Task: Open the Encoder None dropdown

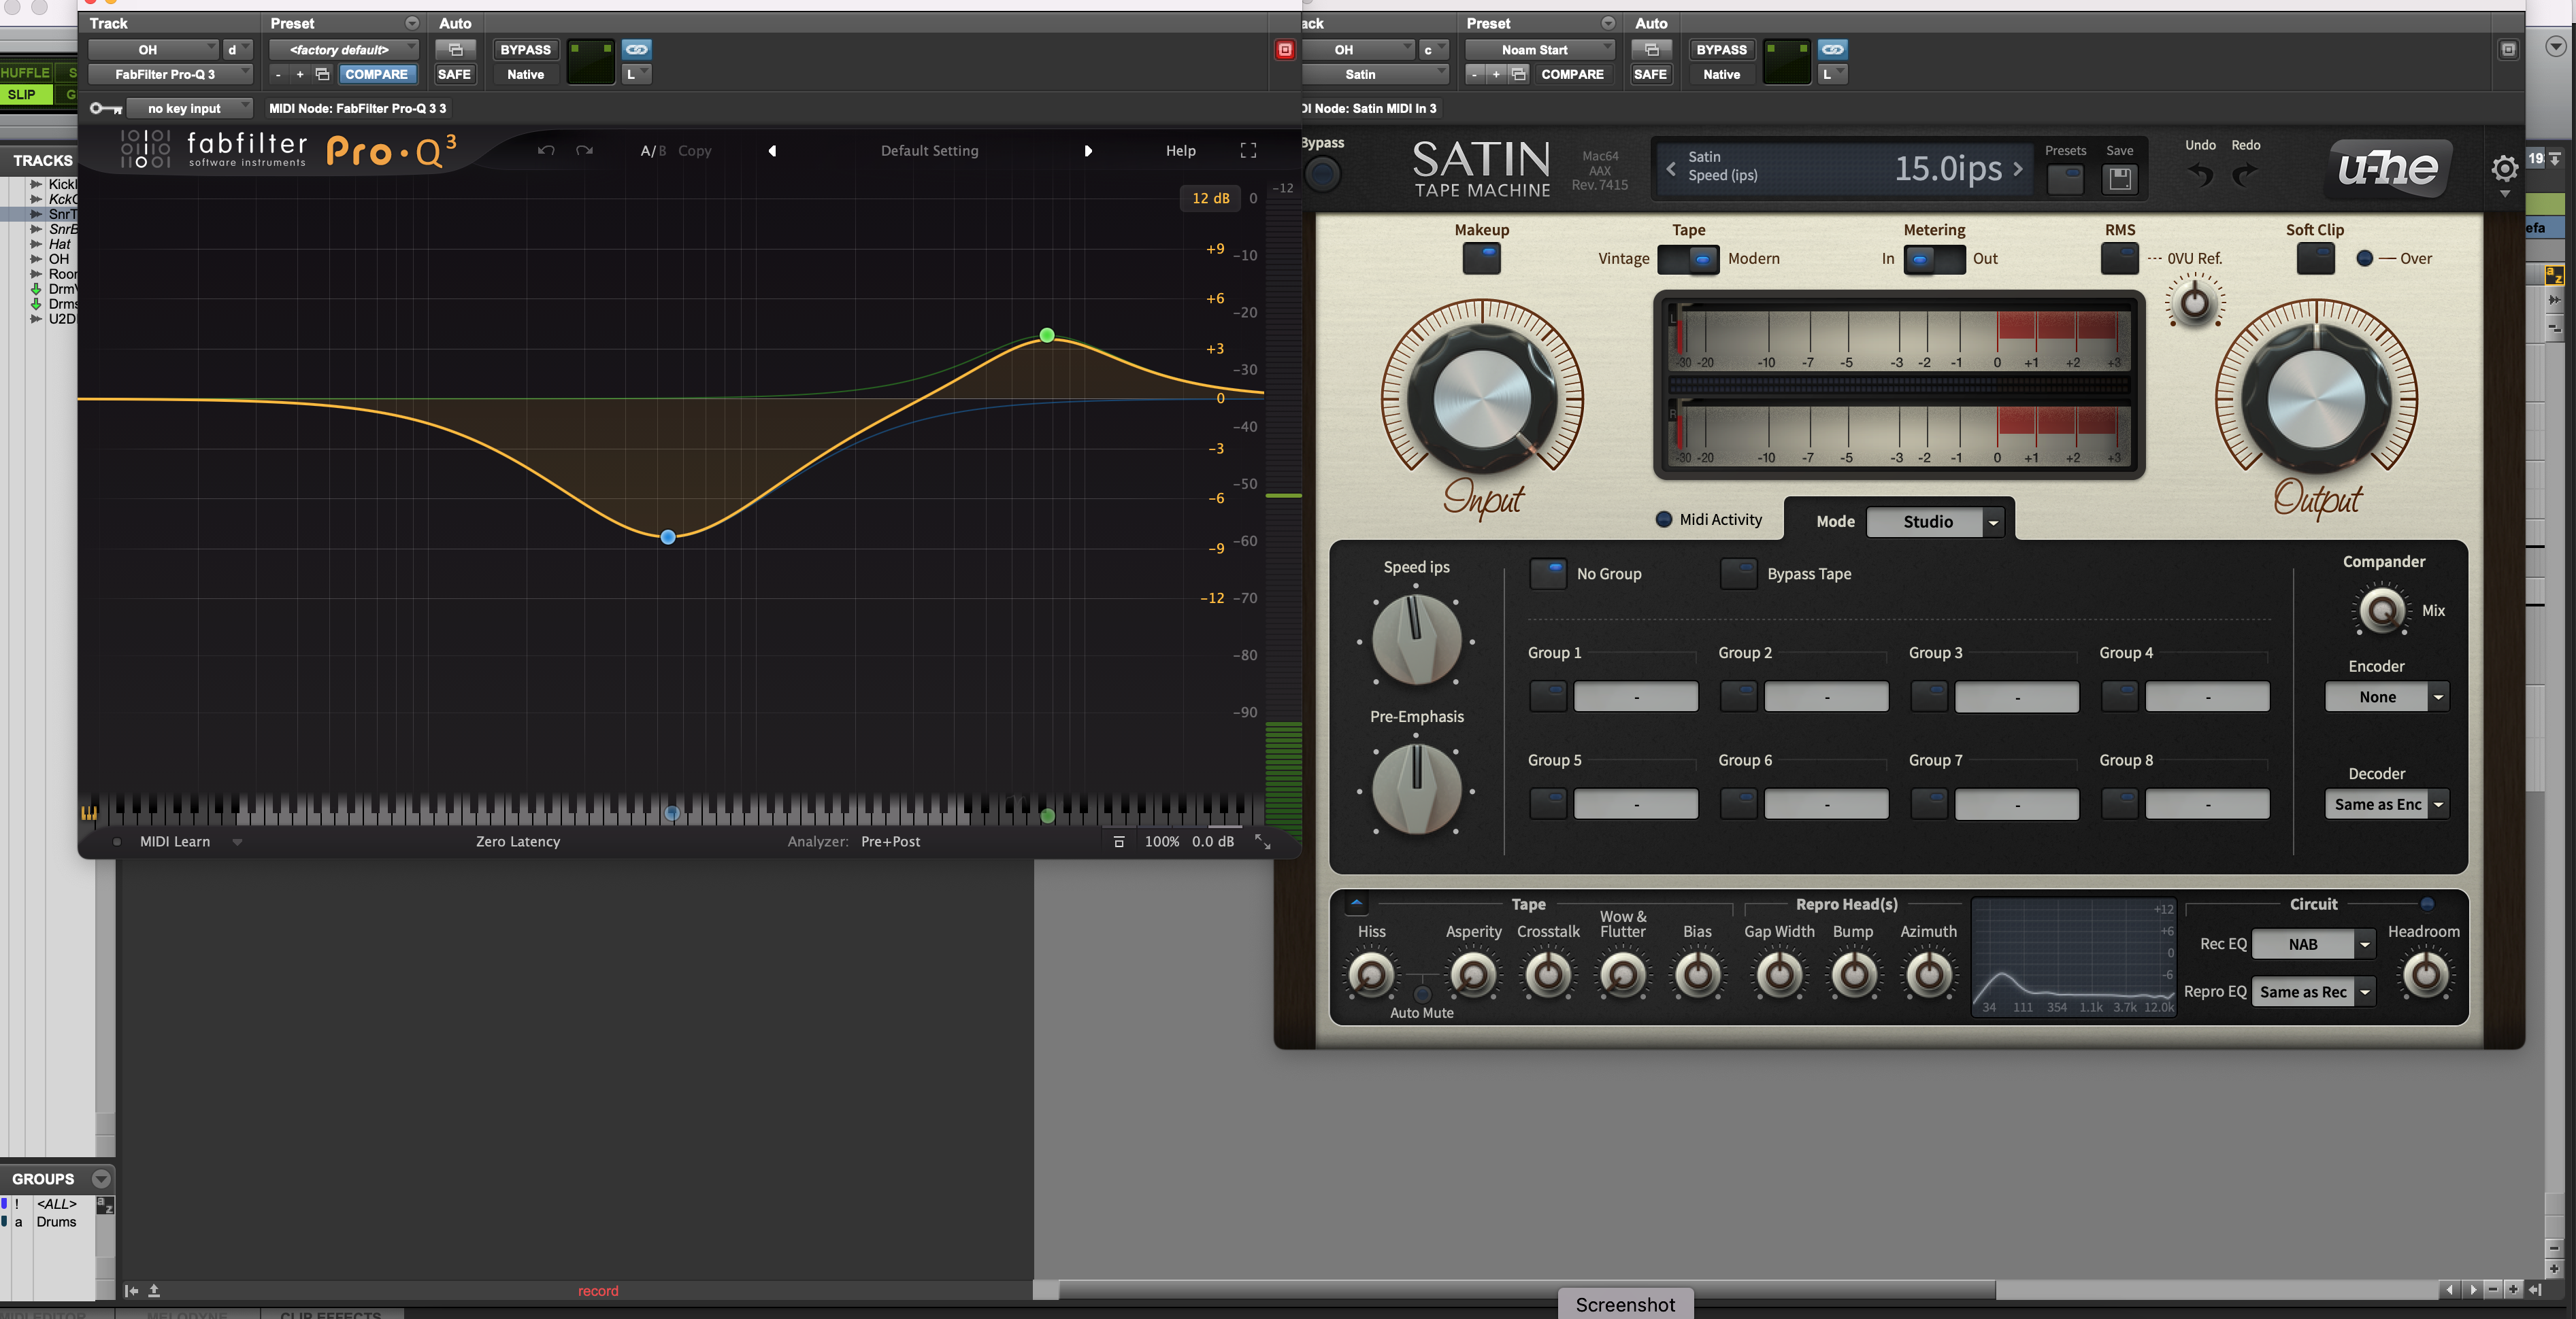Action: coord(2386,696)
